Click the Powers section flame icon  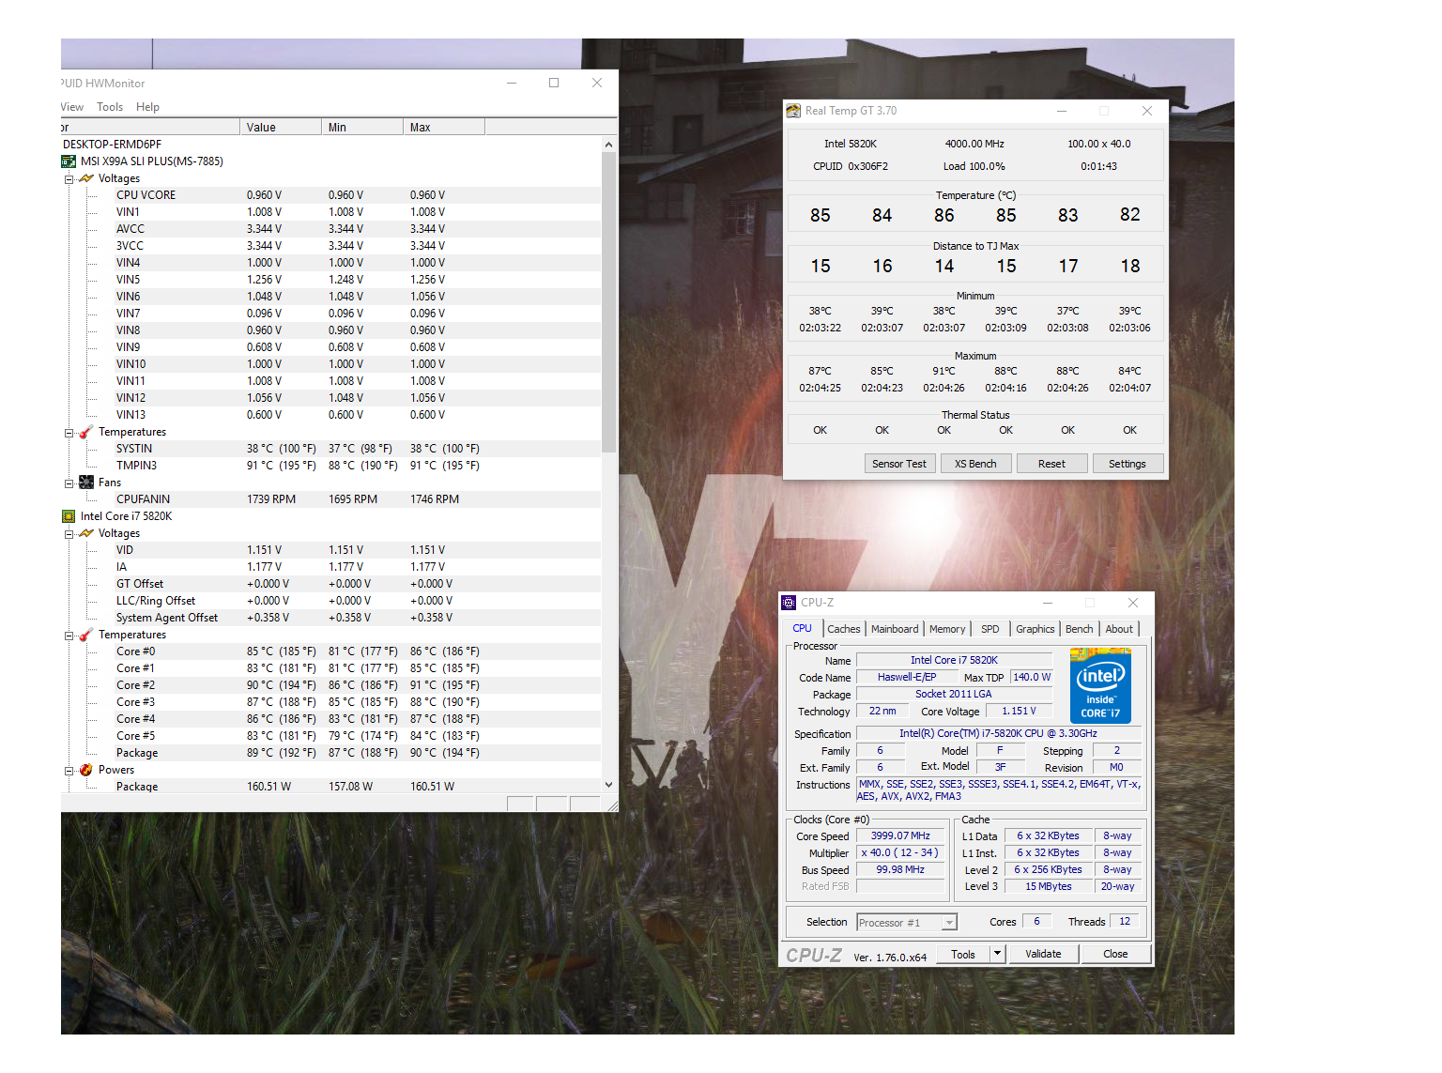(x=86, y=770)
